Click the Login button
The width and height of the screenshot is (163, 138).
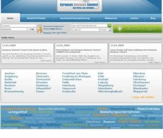point(32,29)
